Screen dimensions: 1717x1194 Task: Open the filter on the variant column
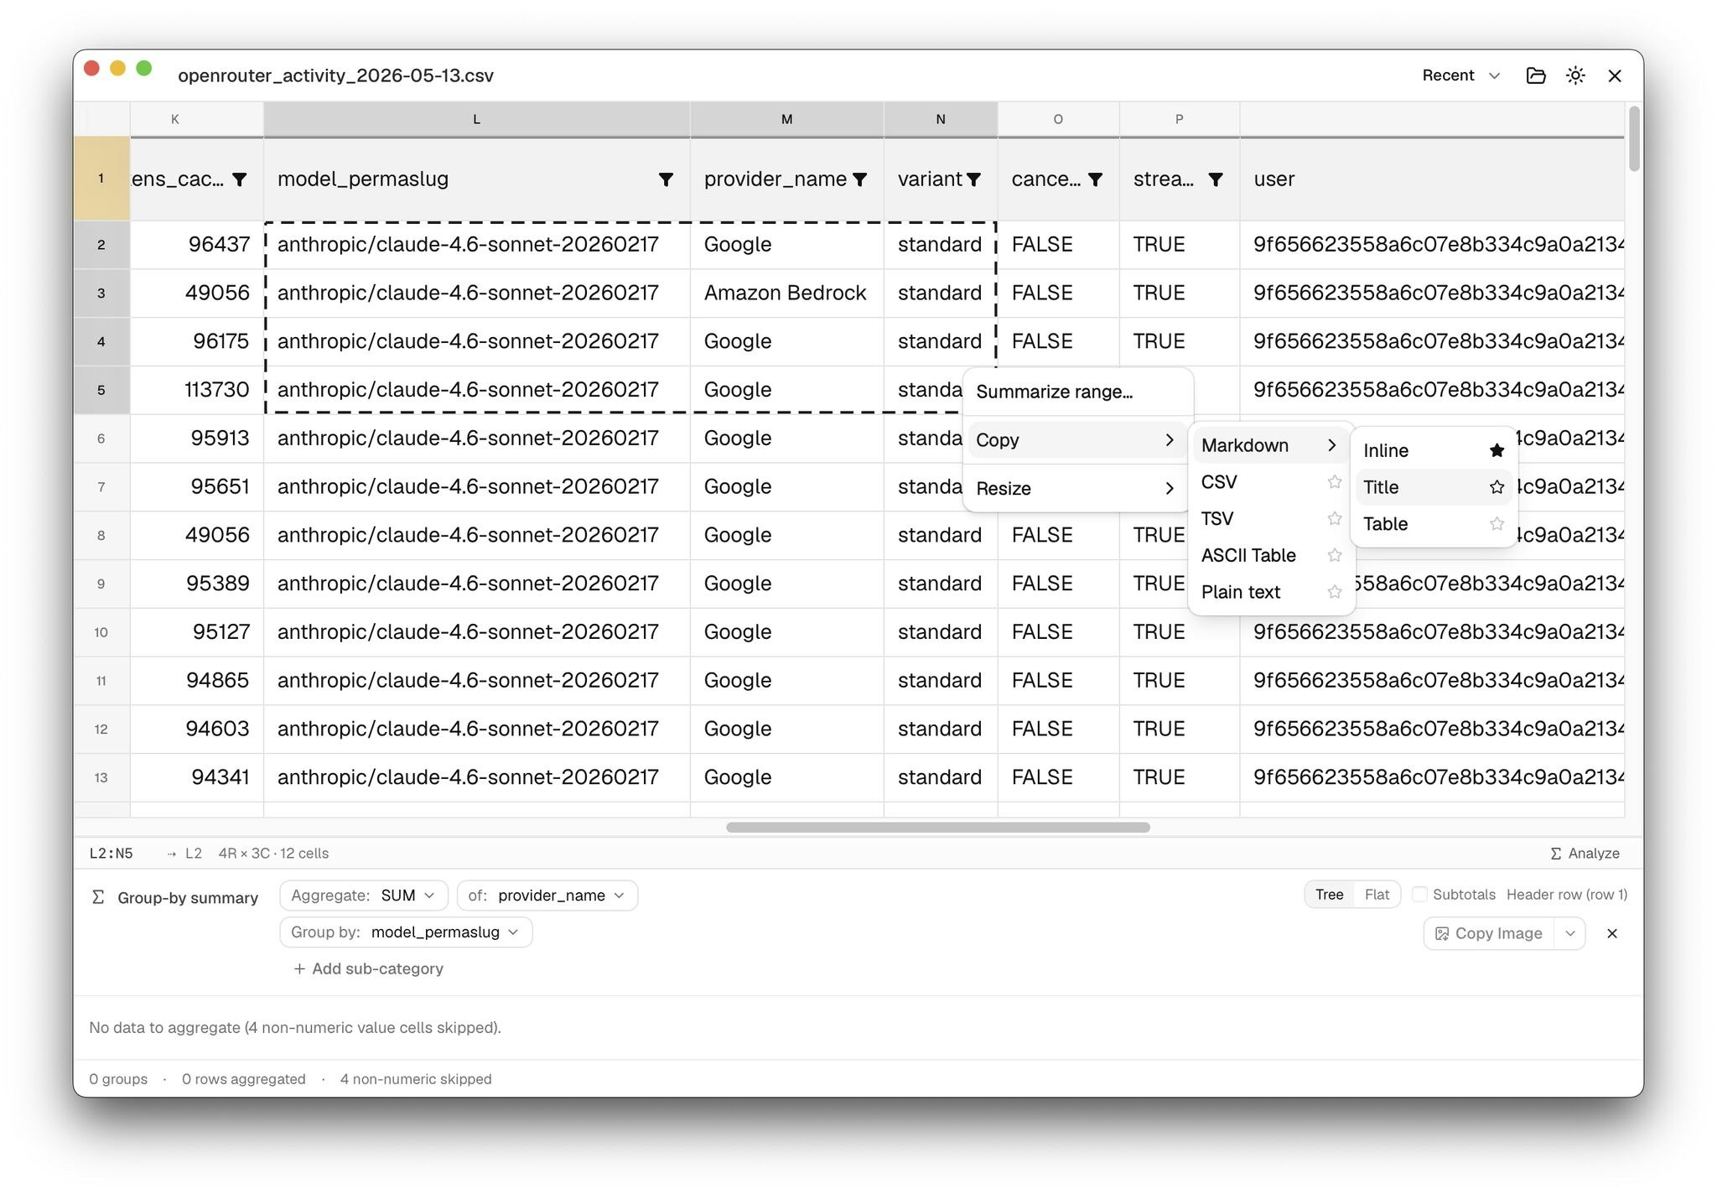point(973,179)
